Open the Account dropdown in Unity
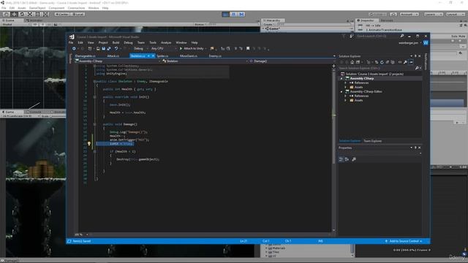The height and width of the screenshot is (263, 468). [x=409, y=14]
